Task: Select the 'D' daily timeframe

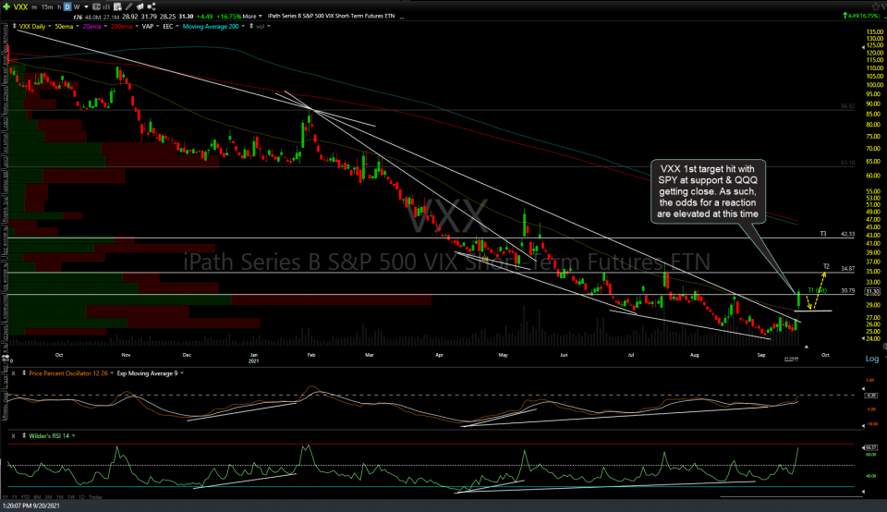Action: (x=67, y=6)
